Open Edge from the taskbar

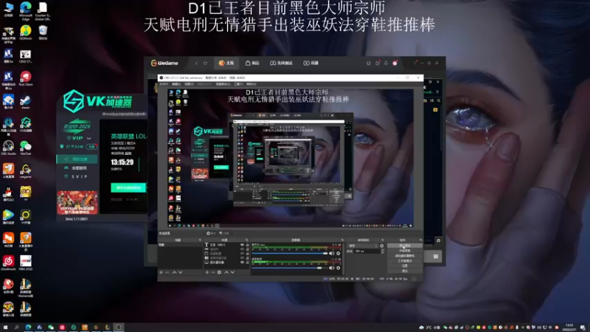[x=28, y=328]
